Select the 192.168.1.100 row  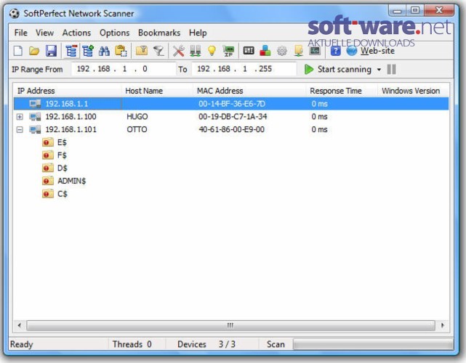click(231, 117)
